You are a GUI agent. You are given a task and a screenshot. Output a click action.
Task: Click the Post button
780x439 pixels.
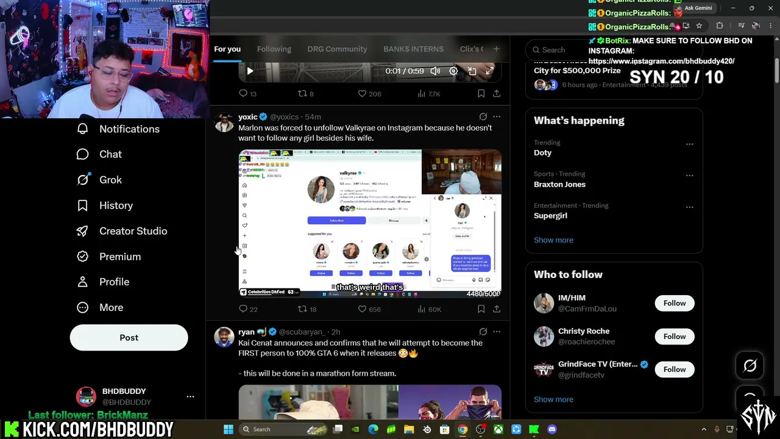129,338
